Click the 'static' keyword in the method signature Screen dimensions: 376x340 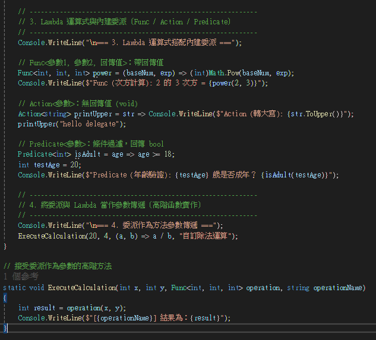coord(15,288)
